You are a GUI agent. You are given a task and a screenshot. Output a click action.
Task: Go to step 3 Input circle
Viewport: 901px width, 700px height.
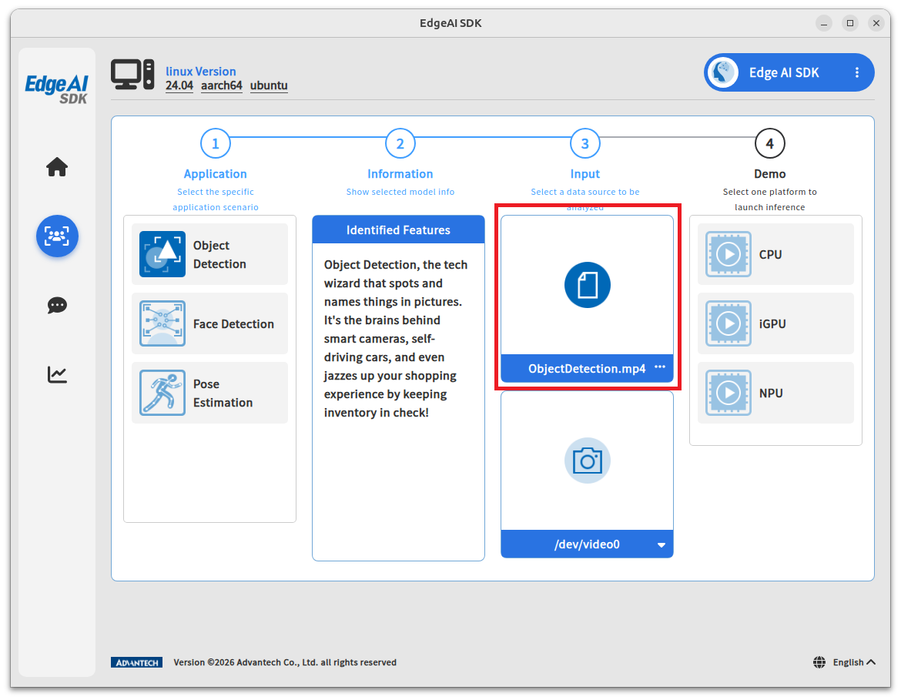tap(585, 144)
